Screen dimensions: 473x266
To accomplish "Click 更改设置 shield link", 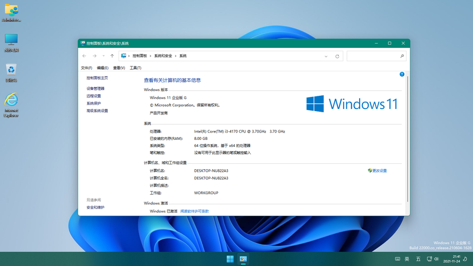I will click(x=377, y=171).
